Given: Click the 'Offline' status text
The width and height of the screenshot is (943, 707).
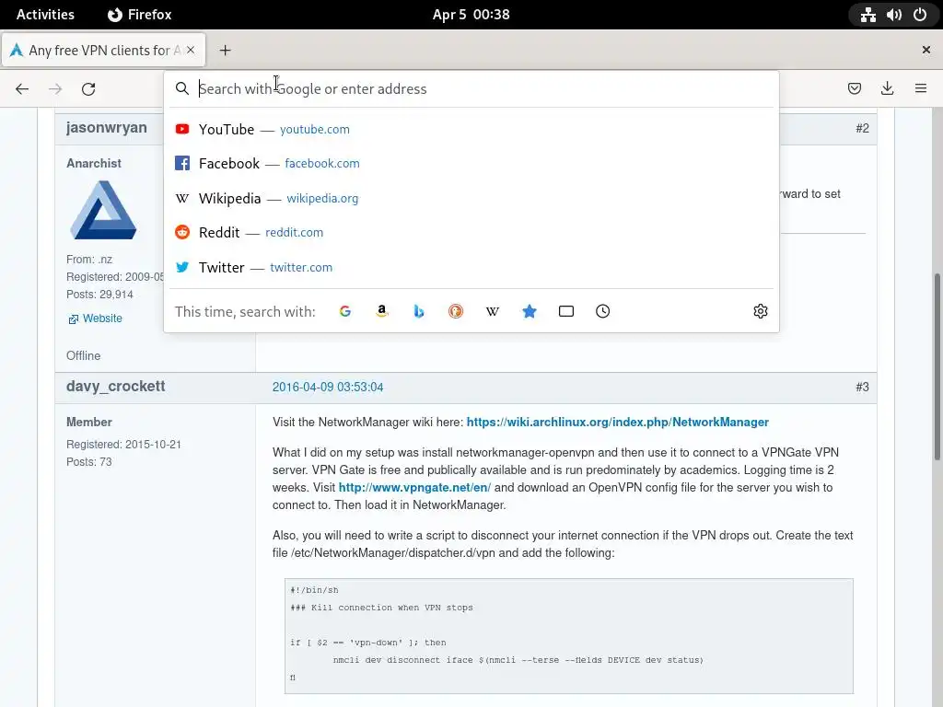Looking at the screenshot, I should tap(83, 356).
